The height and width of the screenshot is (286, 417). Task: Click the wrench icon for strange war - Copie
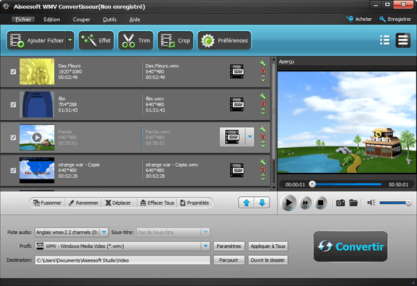pos(263,162)
